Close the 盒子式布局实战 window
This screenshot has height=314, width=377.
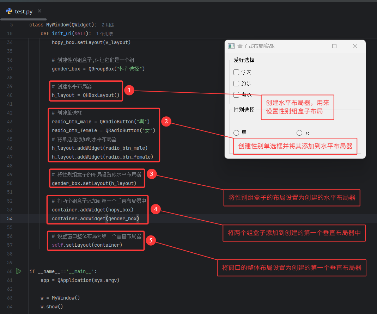pyautogui.click(x=355, y=46)
